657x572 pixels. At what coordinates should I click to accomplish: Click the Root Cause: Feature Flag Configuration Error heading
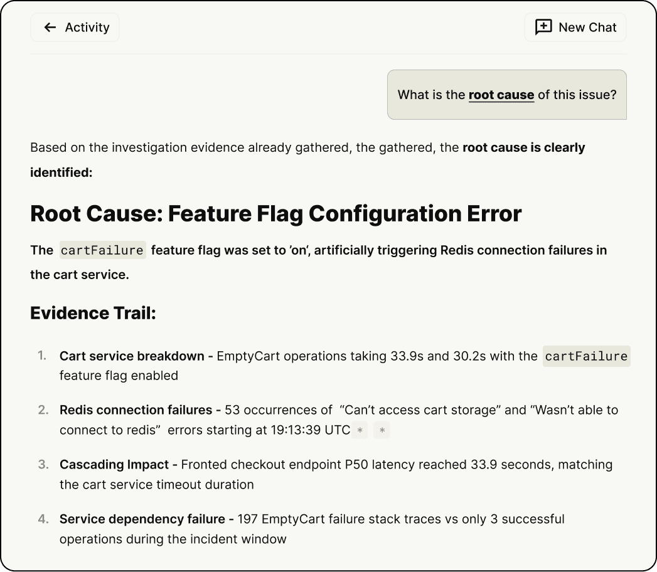(275, 214)
